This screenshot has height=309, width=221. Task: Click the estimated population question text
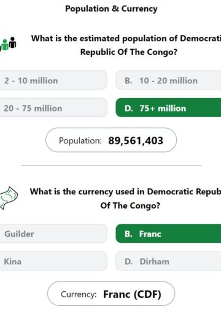tap(126, 45)
